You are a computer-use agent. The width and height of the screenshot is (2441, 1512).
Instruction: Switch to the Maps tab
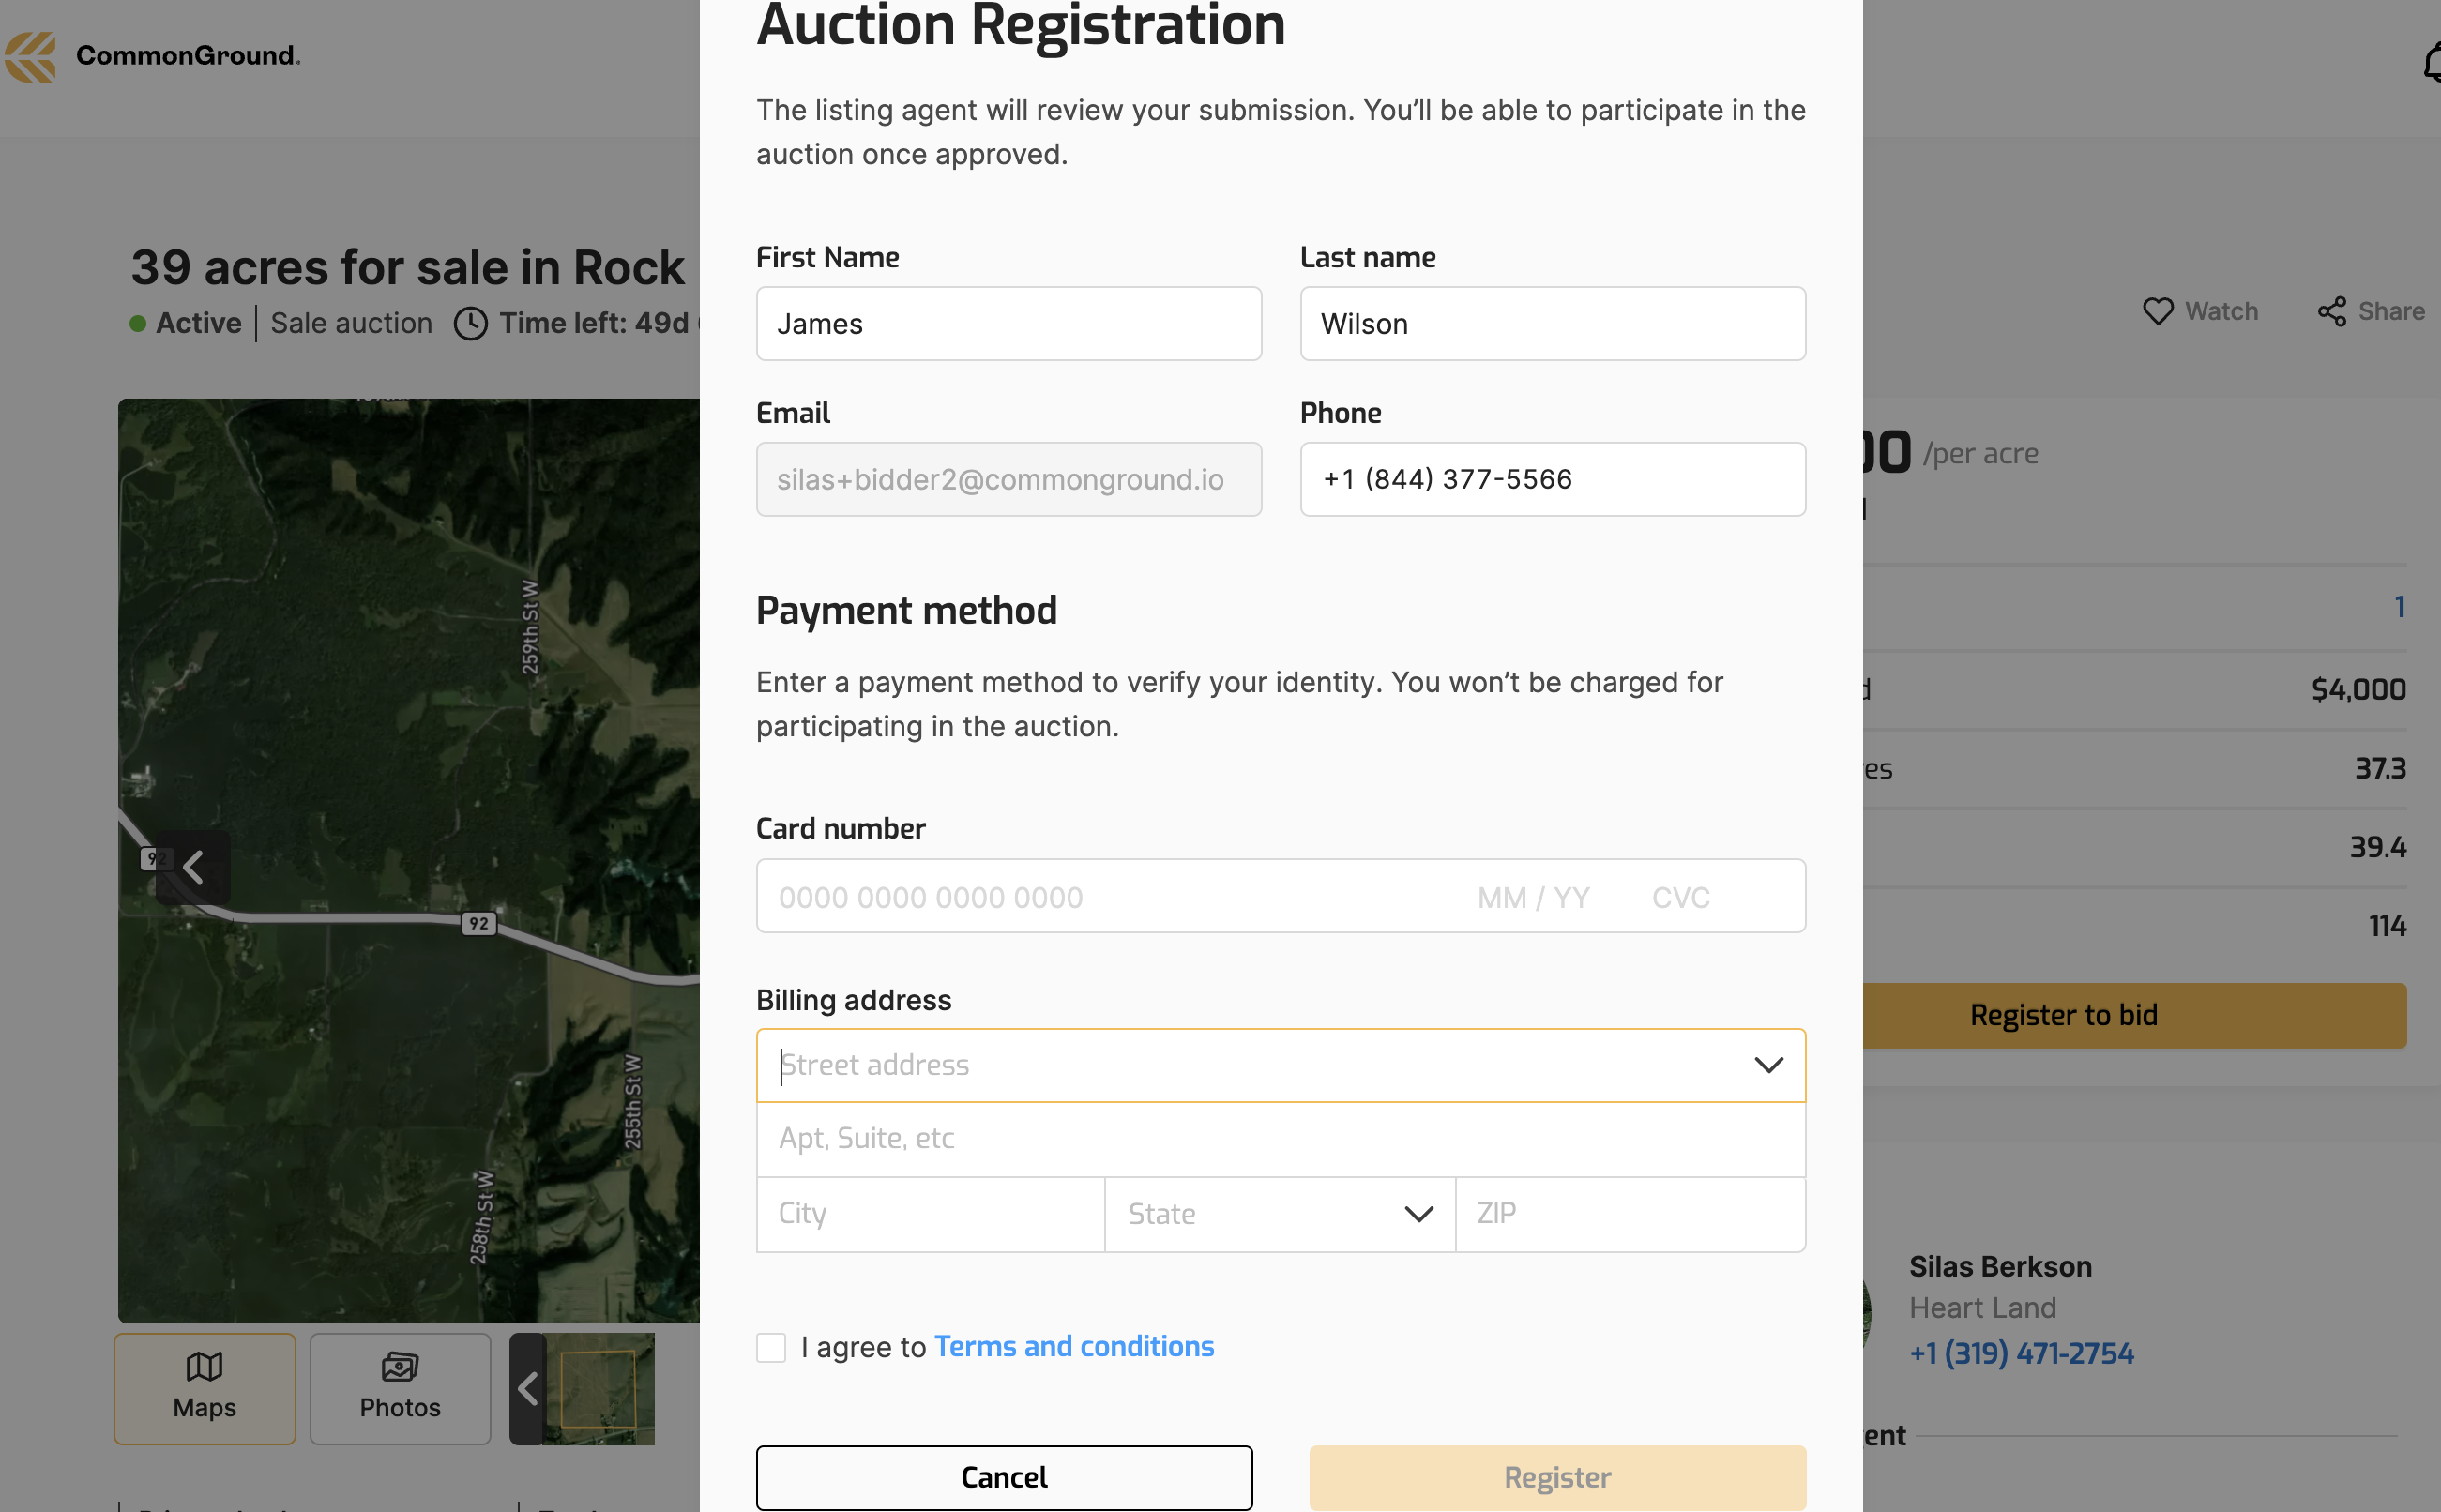[205, 1388]
